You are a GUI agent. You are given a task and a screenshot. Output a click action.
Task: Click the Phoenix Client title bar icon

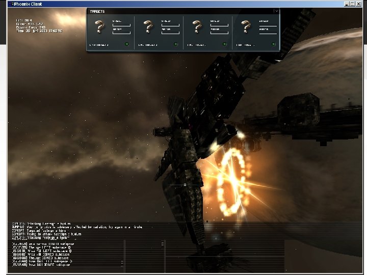tap(11, 4)
